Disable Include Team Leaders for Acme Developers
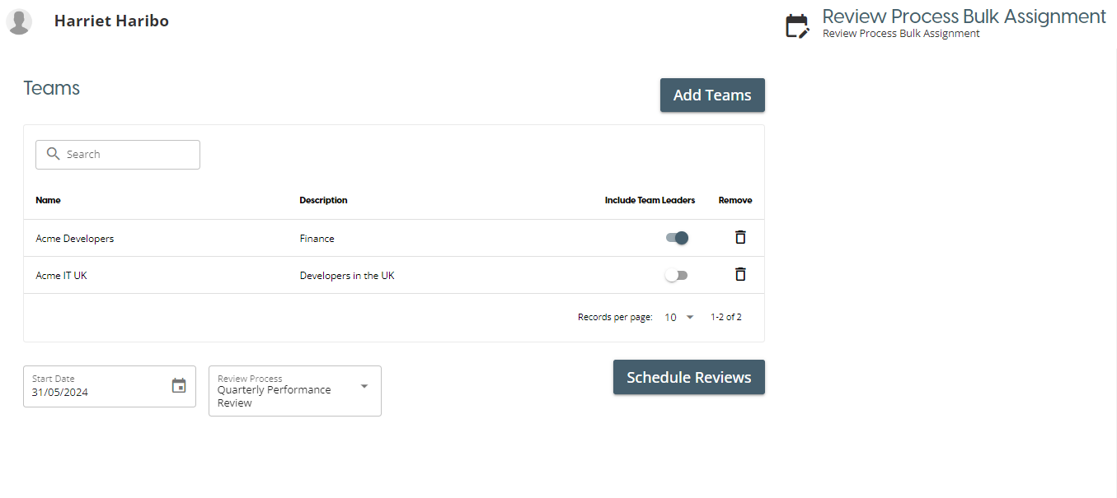 (677, 238)
